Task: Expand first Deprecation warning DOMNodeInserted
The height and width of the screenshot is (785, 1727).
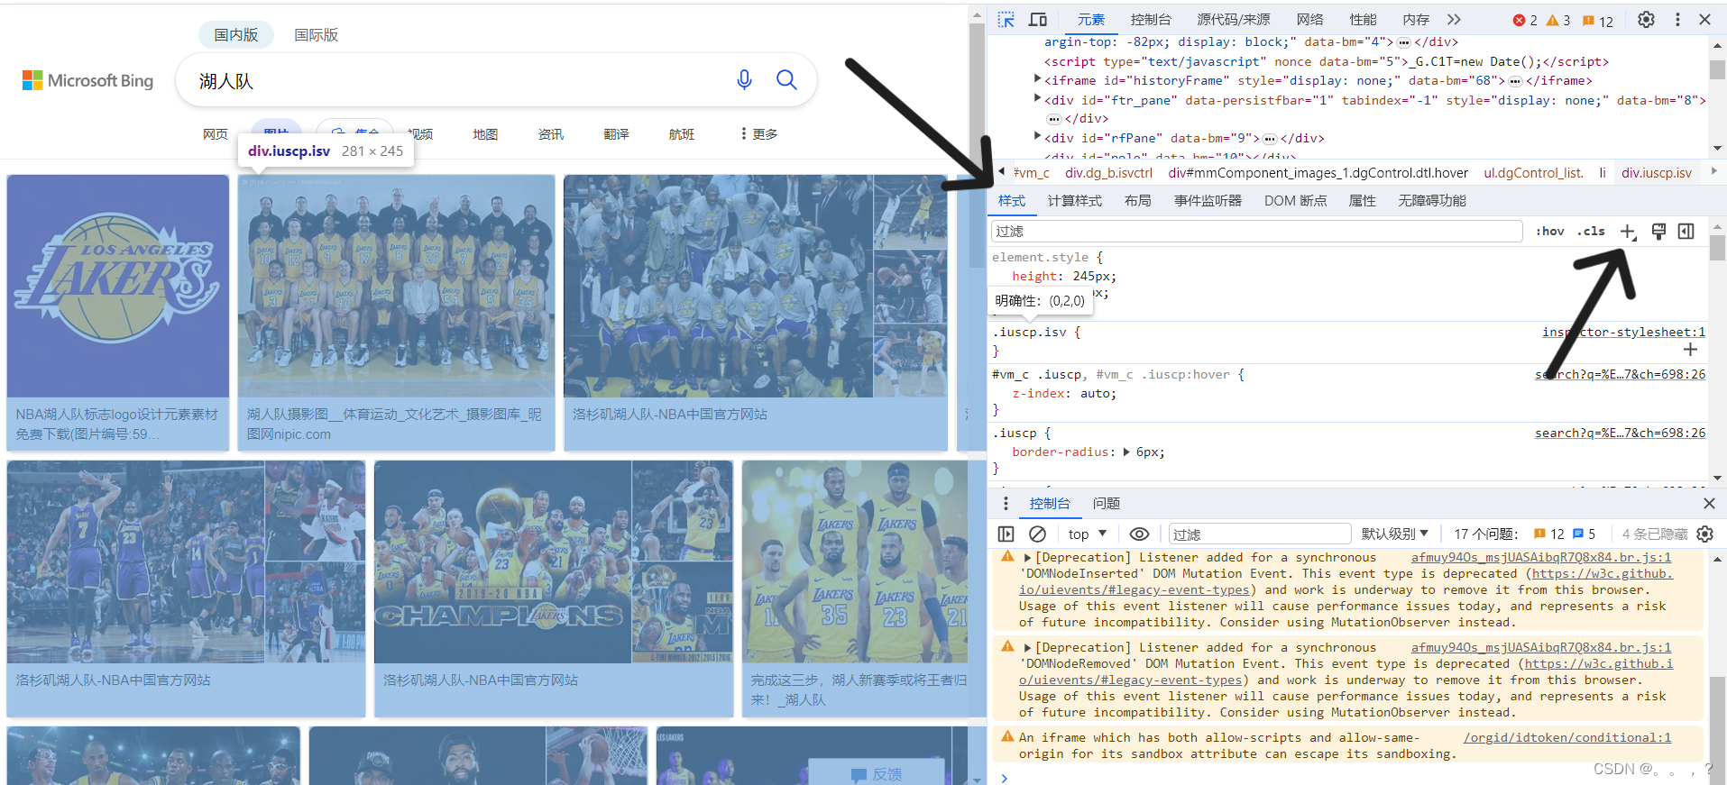Action: (x=1027, y=558)
